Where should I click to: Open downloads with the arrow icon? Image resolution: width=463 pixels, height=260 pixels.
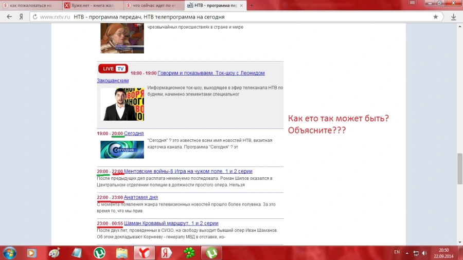pyautogui.click(x=454, y=17)
